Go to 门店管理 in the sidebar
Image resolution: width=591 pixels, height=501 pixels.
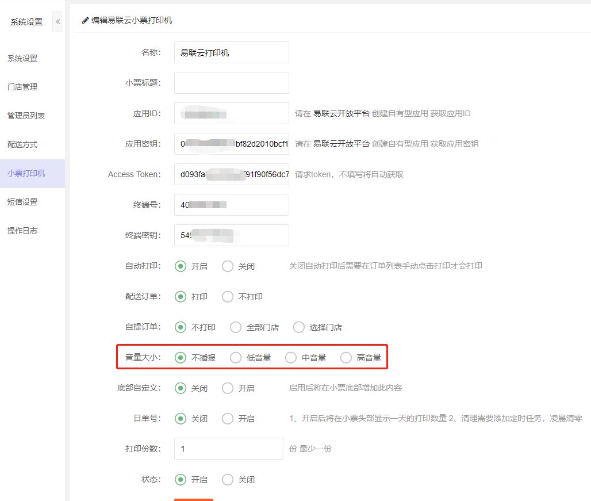(22, 87)
